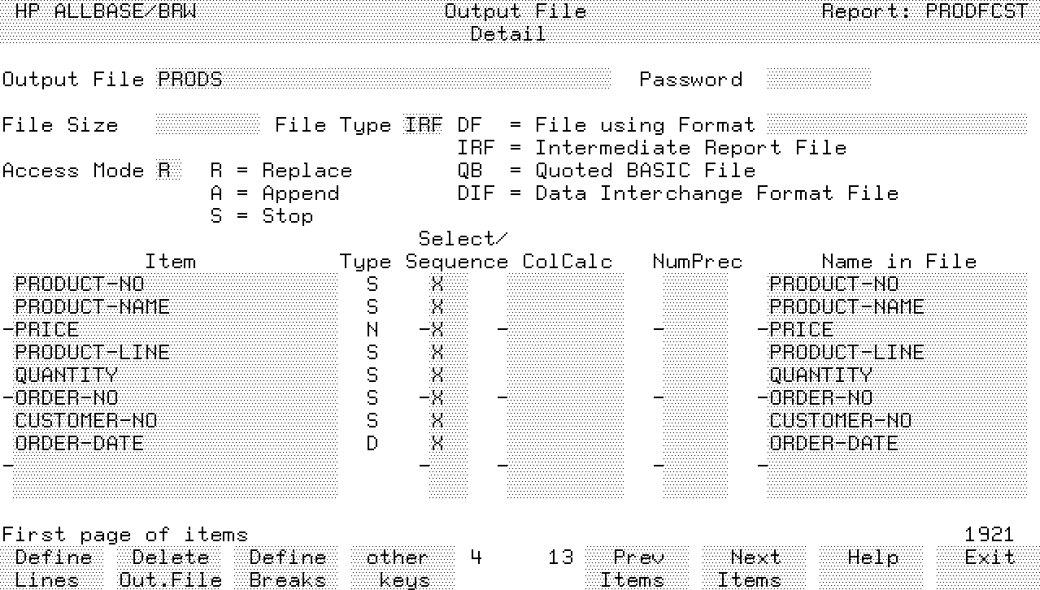This screenshot has width=1040, height=590.
Task: Click the PRODUCT-NAME item field
Action: [x=175, y=307]
